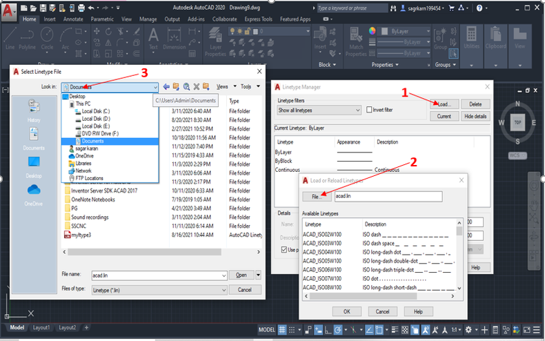The width and height of the screenshot is (545, 341).
Task: Click the object color wheel in Properties panel
Action: 373,31
